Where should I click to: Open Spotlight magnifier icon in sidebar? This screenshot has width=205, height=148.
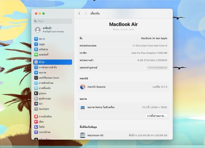tap(36, 109)
